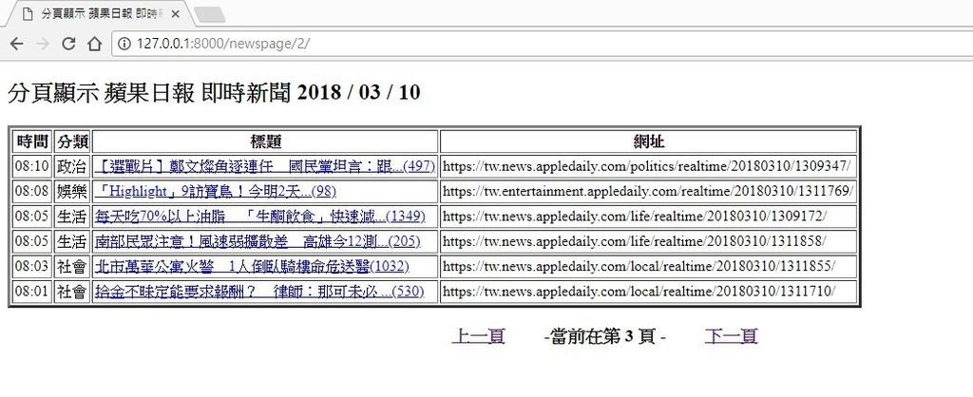Go to previous page via 上一頁
Screen dimensions: 973x397
coord(478,336)
